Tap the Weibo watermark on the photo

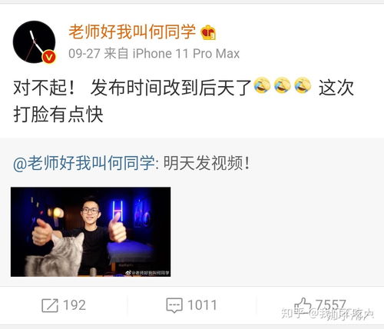coord(147,273)
